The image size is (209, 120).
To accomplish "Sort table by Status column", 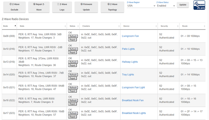I will [x=73, y=26].
